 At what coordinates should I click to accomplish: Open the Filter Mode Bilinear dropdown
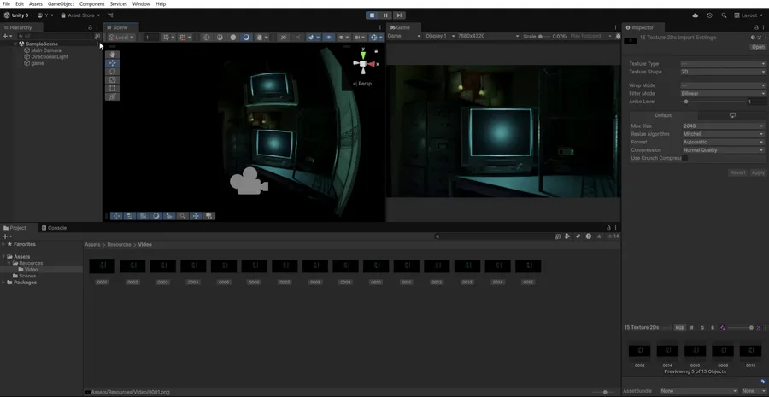(x=723, y=93)
